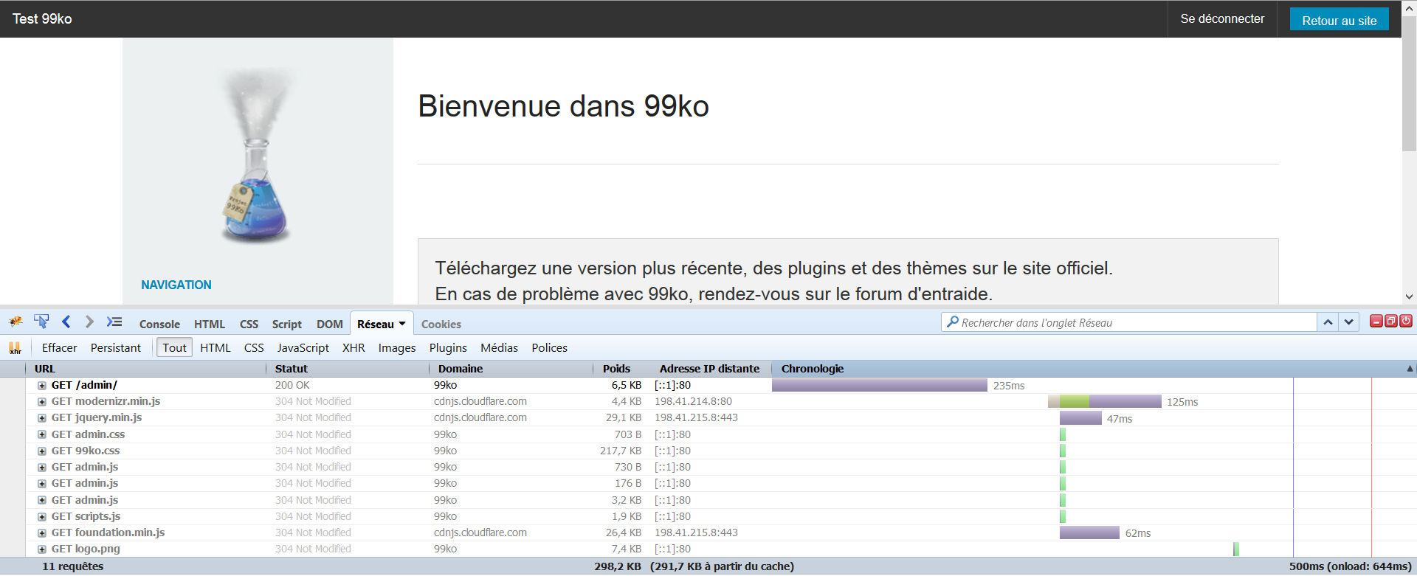Viewport: 1417px width, 576px height.
Task: Click the search magnifier icon in Réseau field
Action: point(953,322)
